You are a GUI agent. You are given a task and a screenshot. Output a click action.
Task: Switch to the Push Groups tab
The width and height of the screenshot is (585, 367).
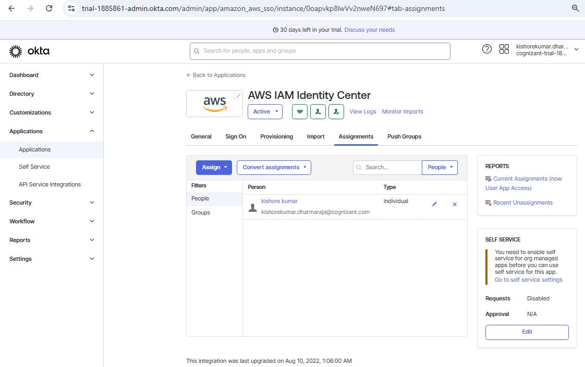(404, 136)
